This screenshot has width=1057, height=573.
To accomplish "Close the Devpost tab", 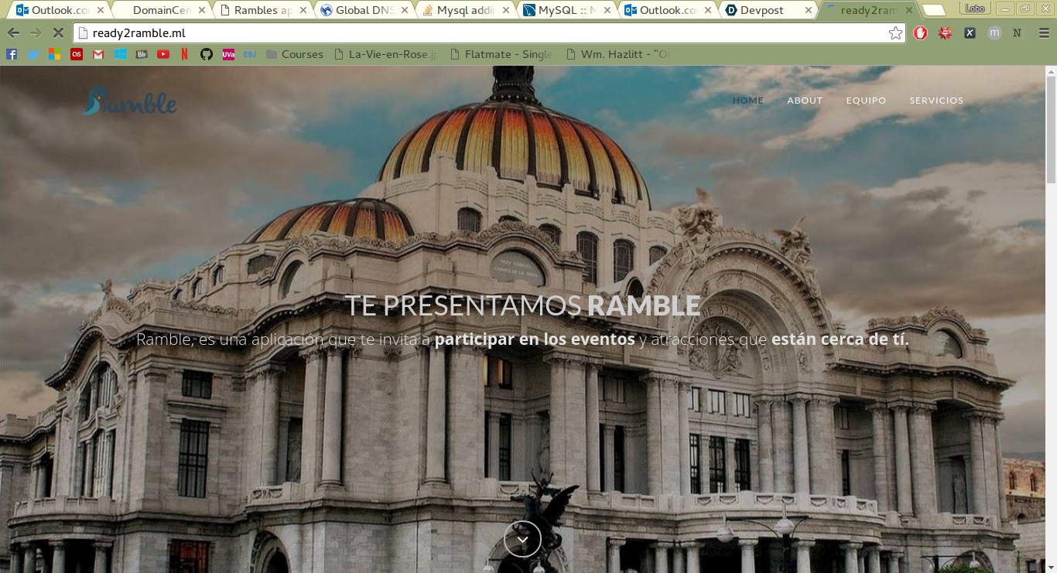I will click(809, 10).
